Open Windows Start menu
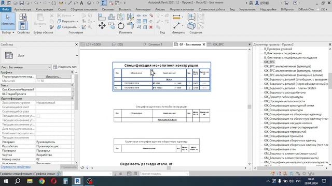332x186 pixels. [6, 181]
